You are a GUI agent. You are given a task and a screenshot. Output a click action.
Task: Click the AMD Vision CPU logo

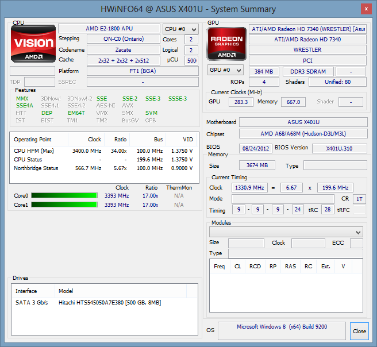(33, 44)
